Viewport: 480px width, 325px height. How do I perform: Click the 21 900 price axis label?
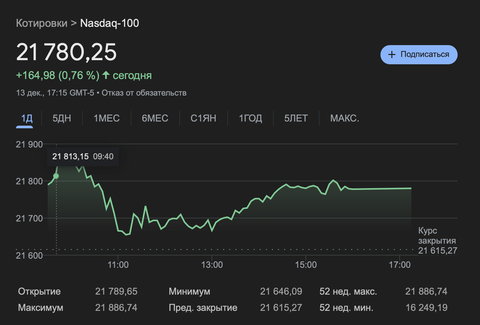[29, 145]
